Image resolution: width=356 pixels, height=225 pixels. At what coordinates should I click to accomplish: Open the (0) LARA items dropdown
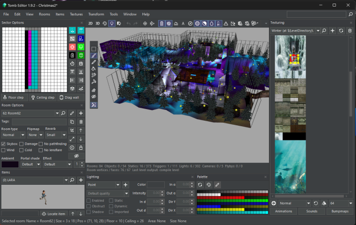click(35, 180)
